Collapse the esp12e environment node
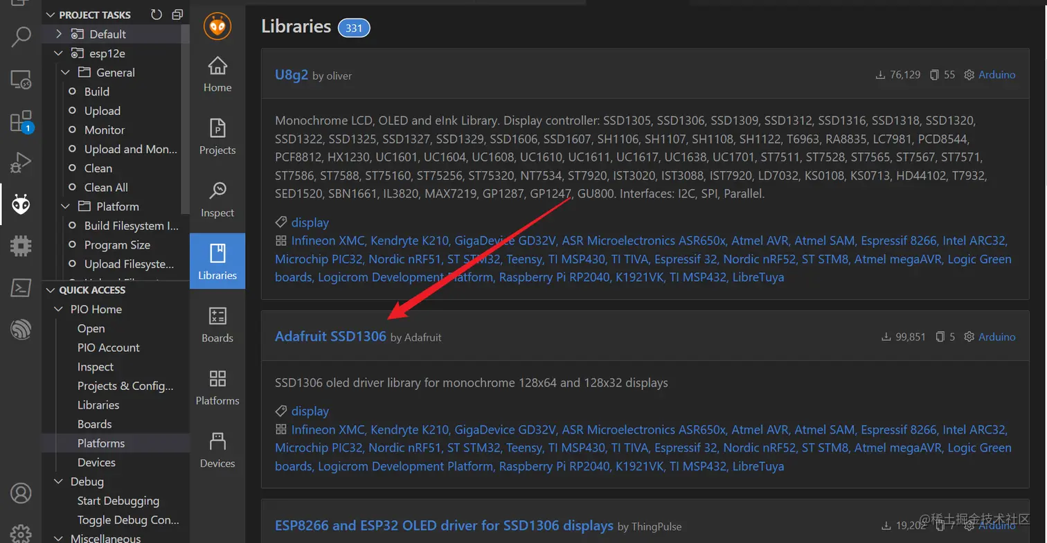The width and height of the screenshot is (1047, 543). pos(59,53)
